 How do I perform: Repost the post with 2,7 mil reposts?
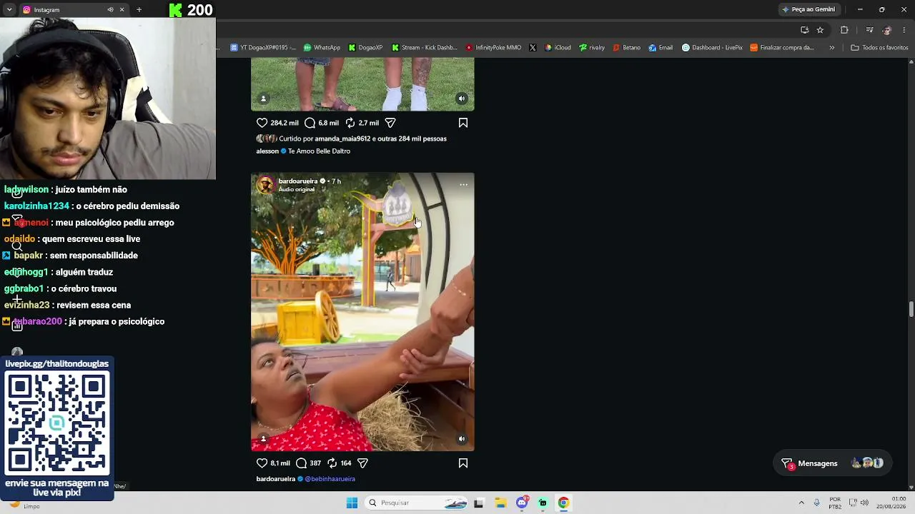click(350, 123)
